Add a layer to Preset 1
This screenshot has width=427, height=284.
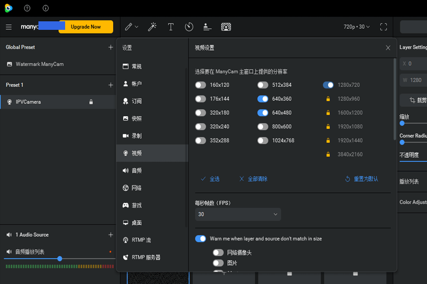[x=110, y=85]
